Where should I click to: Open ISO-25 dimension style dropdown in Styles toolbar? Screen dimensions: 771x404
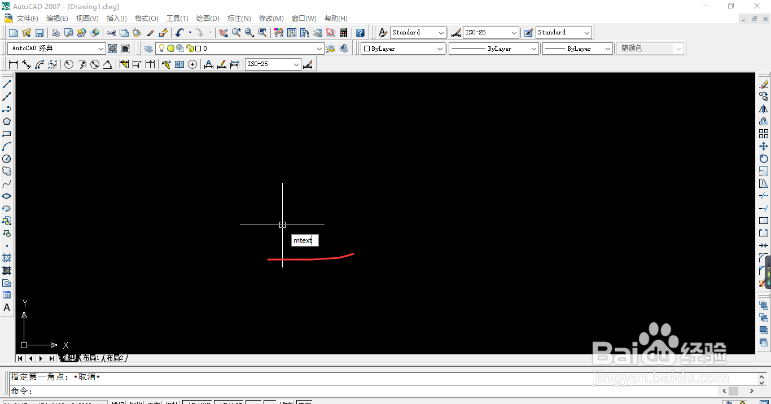pyautogui.click(x=514, y=33)
